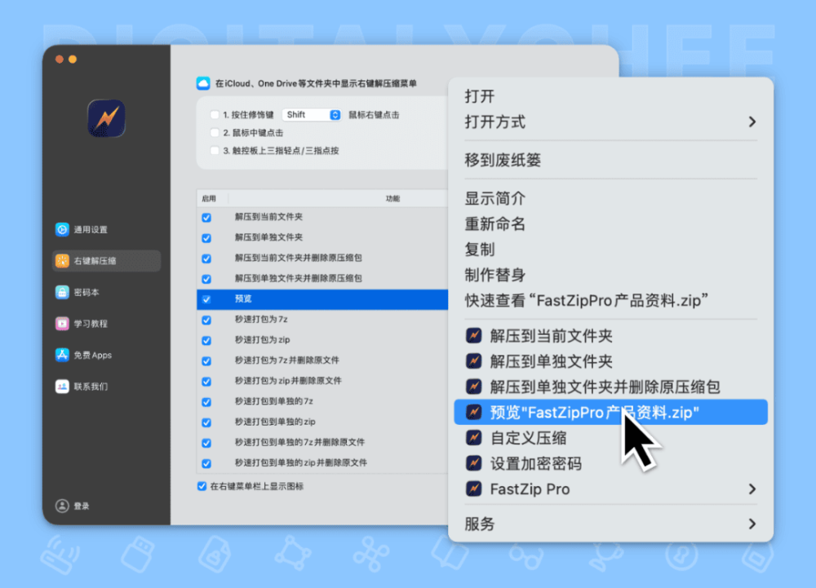Click the 登录 user avatar icon
The image size is (816, 588).
click(x=62, y=506)
